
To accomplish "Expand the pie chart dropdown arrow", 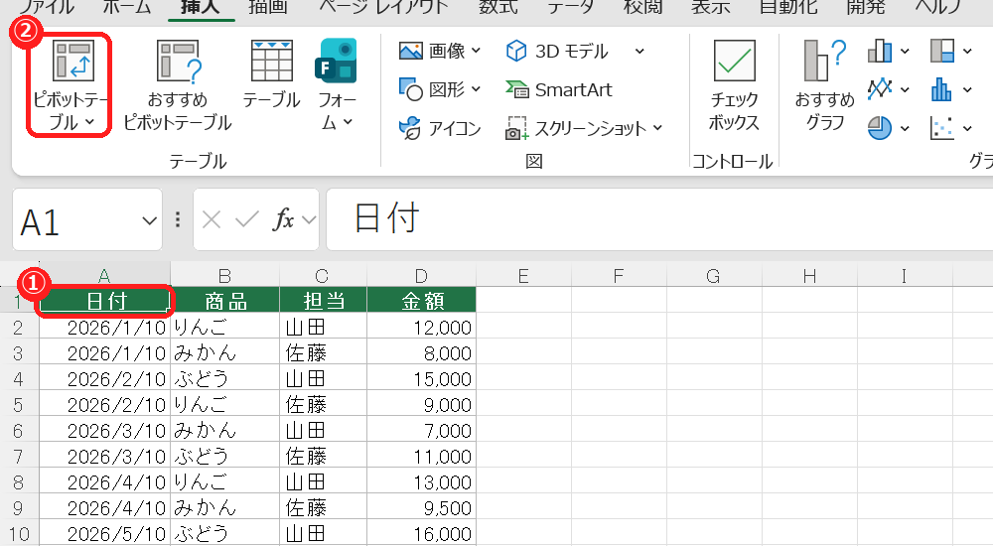I will point(905,128).
